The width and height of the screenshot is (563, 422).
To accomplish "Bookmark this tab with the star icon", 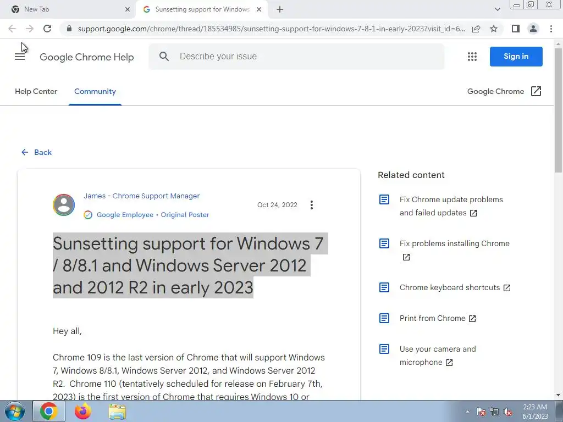I will click(494, 29).
